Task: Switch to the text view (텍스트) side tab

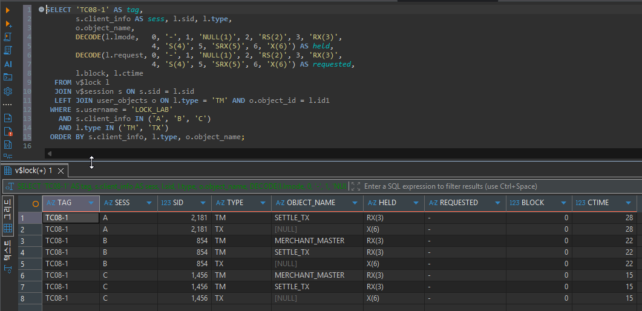Action: (8, 258)
